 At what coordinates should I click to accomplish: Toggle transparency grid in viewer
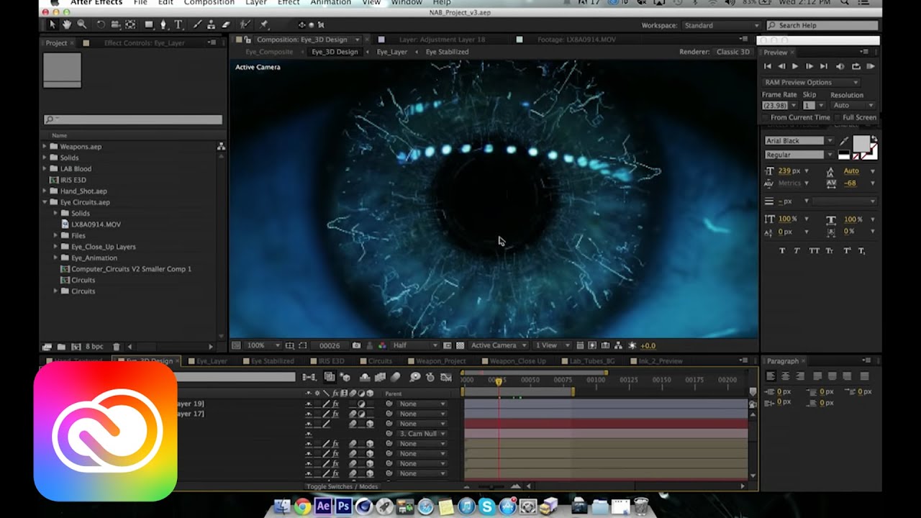pos(460,345)
